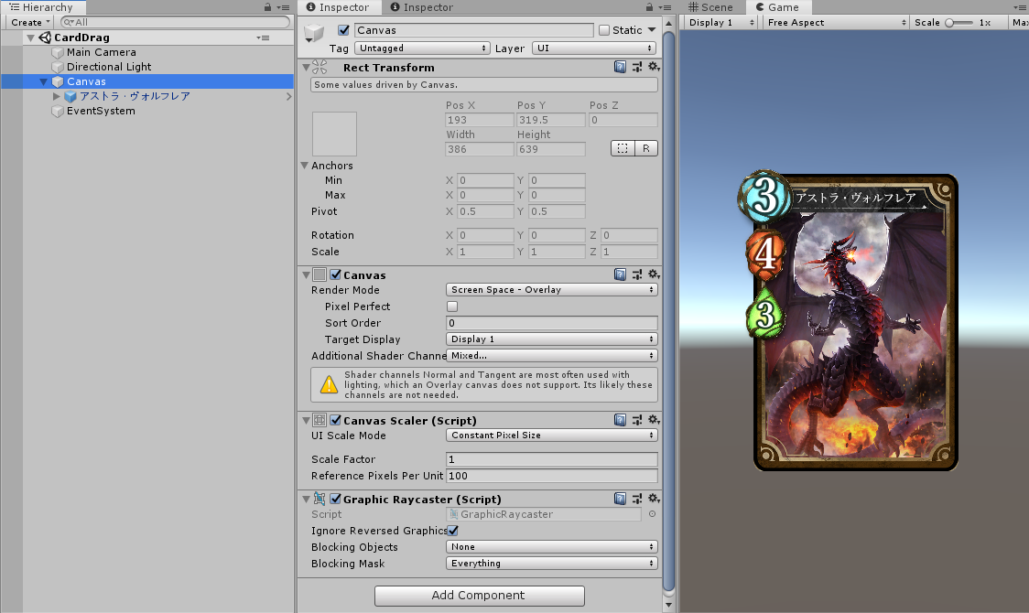Open the Render Mode dropdown
This screenshot has width=1029, height=613.
point(552,290)
